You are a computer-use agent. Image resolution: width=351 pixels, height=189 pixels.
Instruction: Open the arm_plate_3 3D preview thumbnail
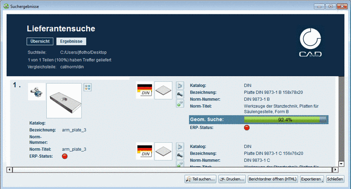point(64,101)
